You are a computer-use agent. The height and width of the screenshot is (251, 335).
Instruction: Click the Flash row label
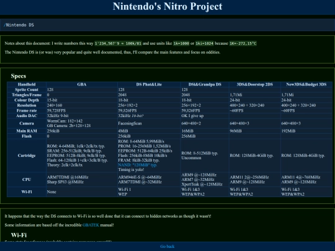click(x=27, y=136)
